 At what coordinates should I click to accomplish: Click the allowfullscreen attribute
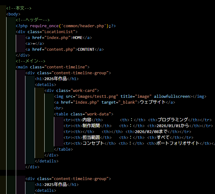(x=172, y=97)
